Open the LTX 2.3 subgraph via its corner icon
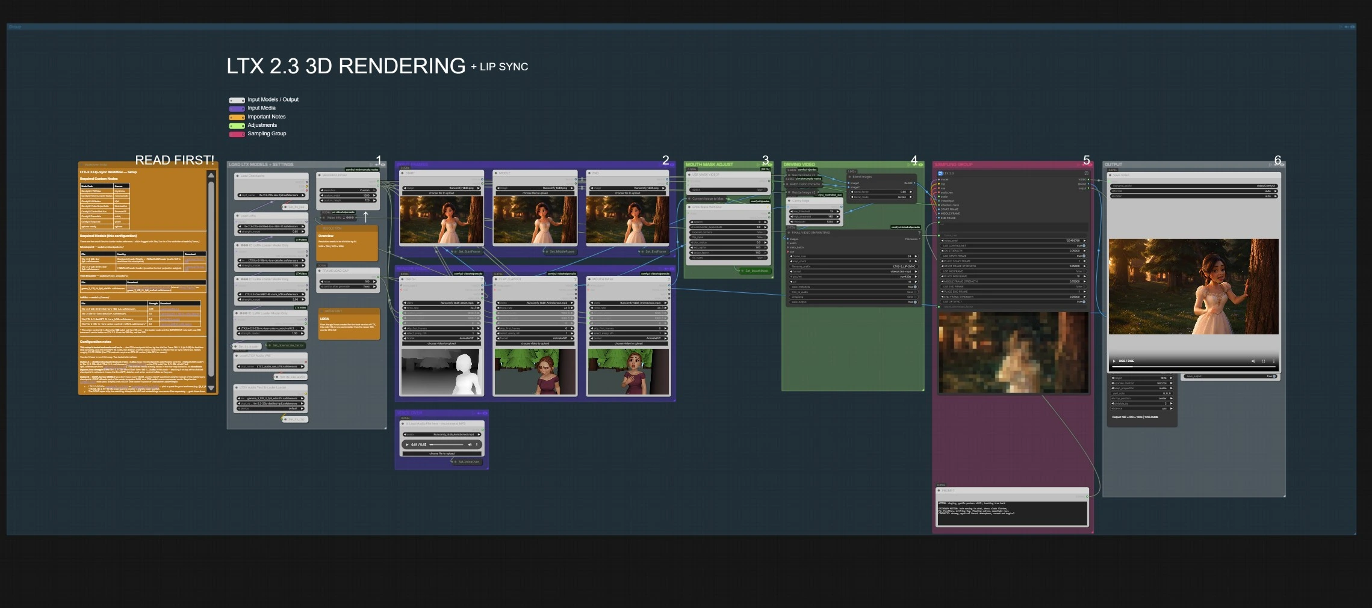The image size is (1372, 608). pyautogui.click(x=1086, y=173)
